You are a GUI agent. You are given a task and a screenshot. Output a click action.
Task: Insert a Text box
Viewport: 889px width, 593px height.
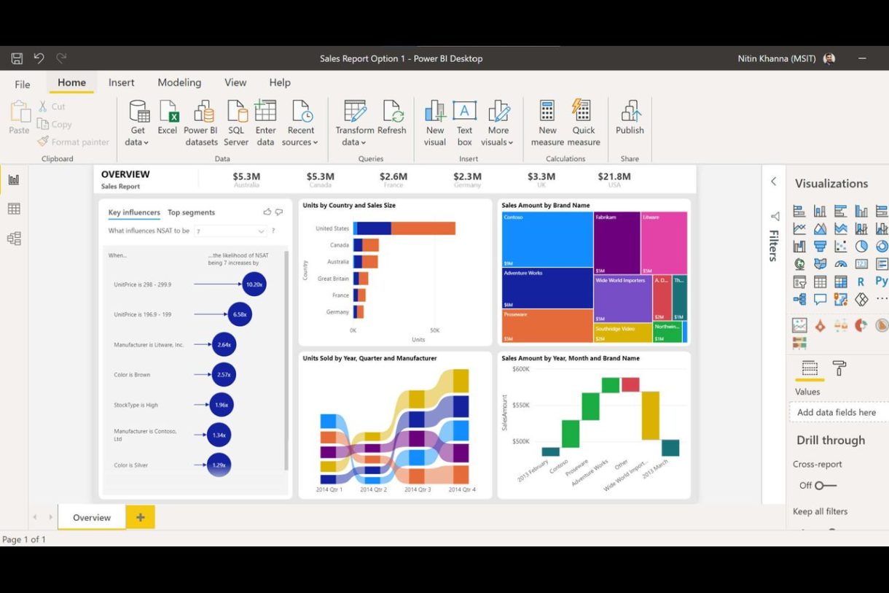(464, 123)
